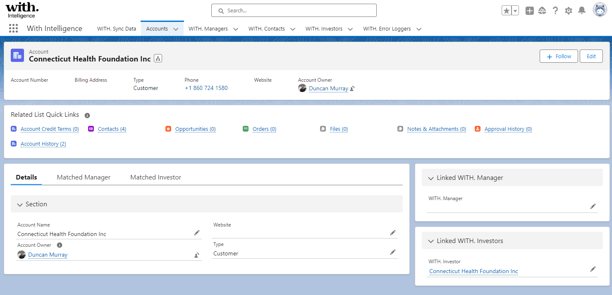Edit Account Name with pencil icon
Image resolution: width=612 pixels, height=295 pixels.
(197, 233)
